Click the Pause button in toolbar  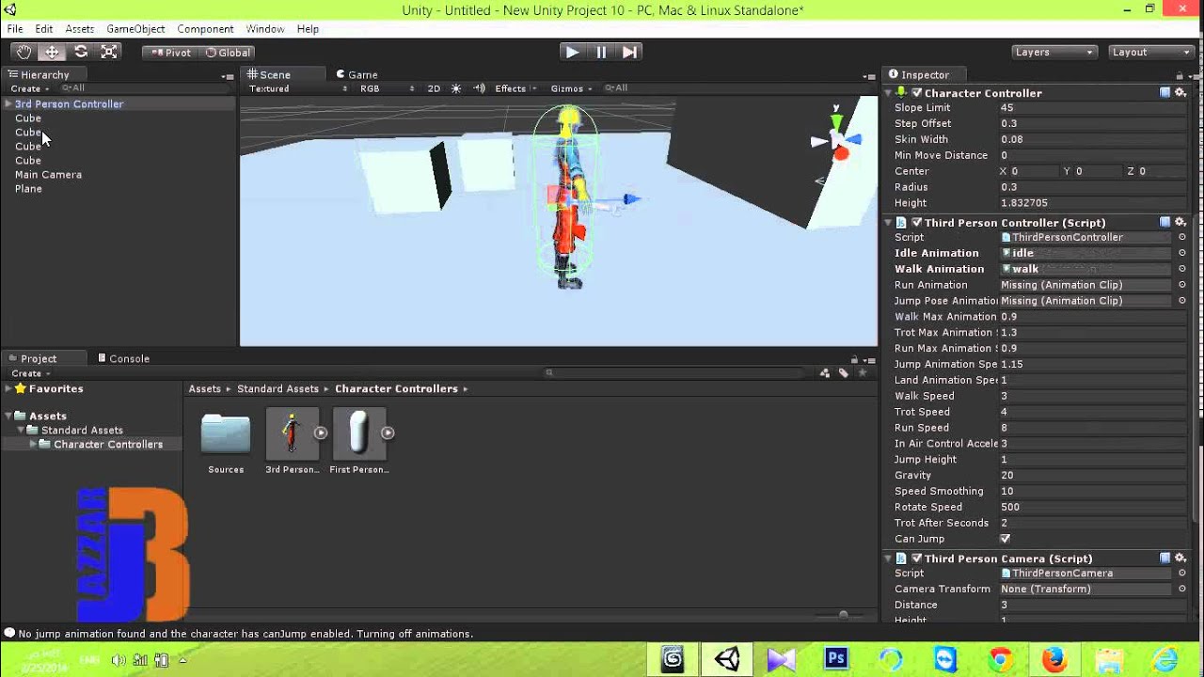point(601,52)
